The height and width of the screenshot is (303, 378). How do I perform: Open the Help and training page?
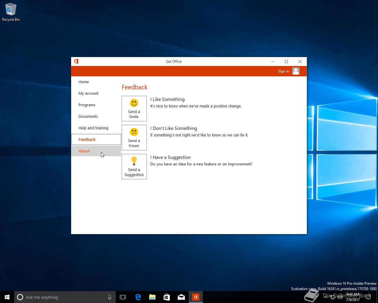[x=93, y=128]
